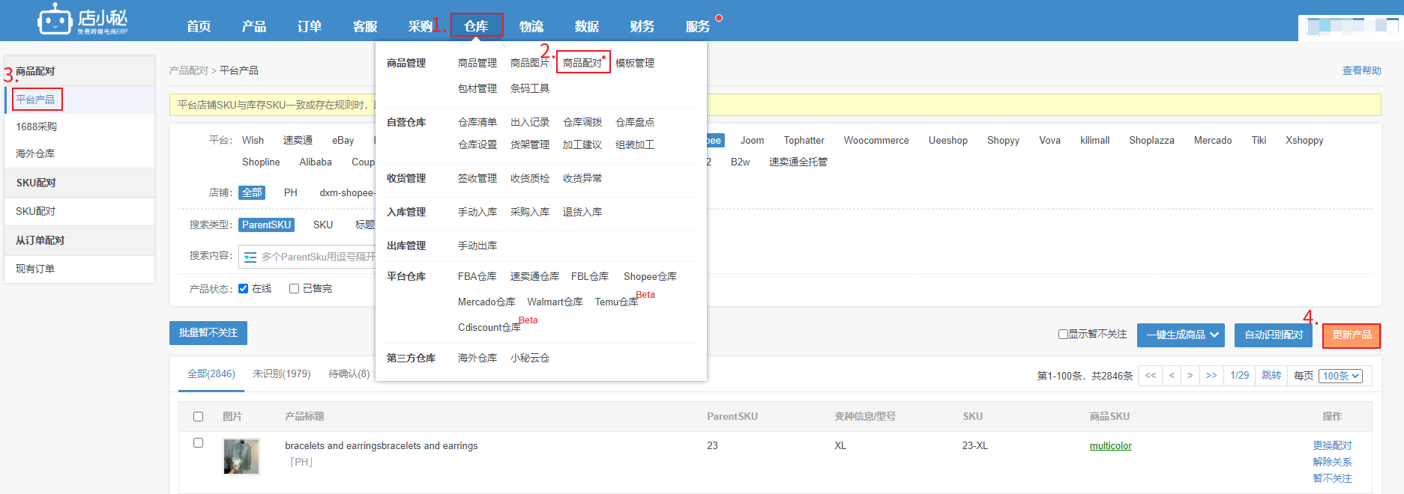Enable the 显示暂不关注 checkbox
Image resolution: width=1404 pixels, height=494 pixels.
click(1063, 335)
